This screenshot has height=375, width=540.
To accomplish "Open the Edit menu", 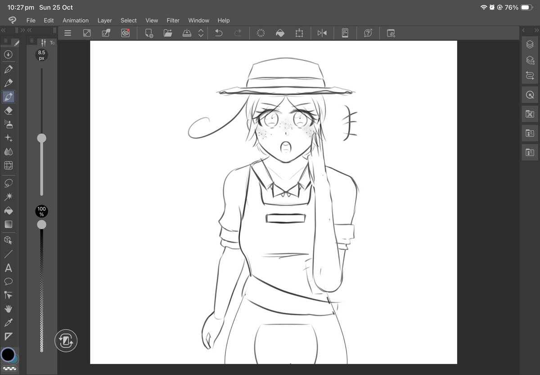I will 49,20.
